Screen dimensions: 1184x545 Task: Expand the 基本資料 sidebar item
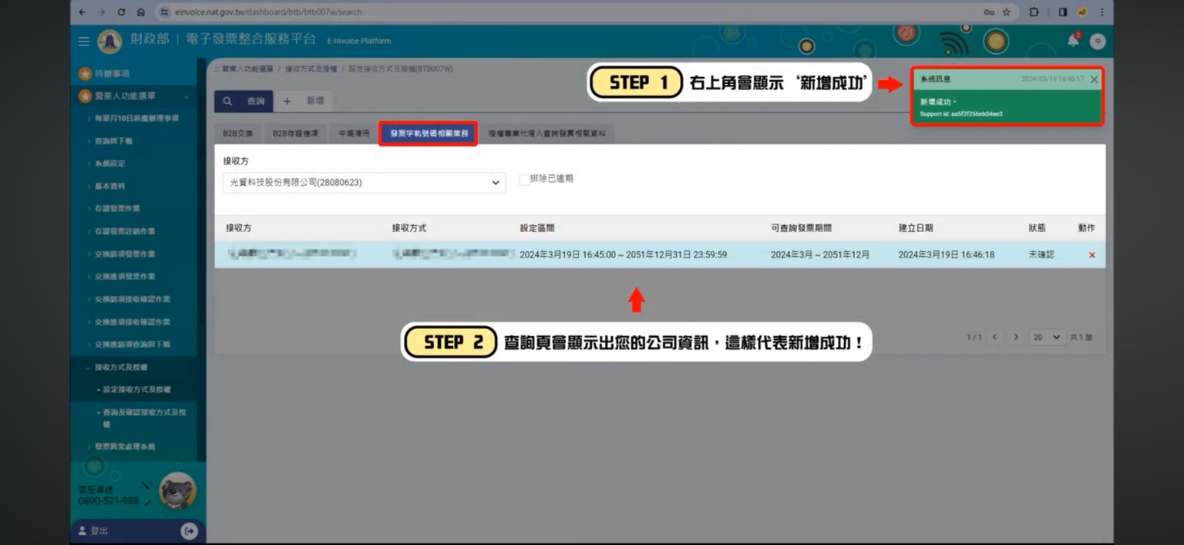point(109,186)
